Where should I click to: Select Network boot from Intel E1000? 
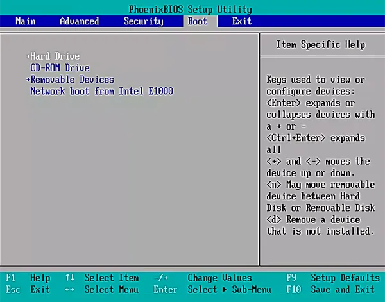101,91
